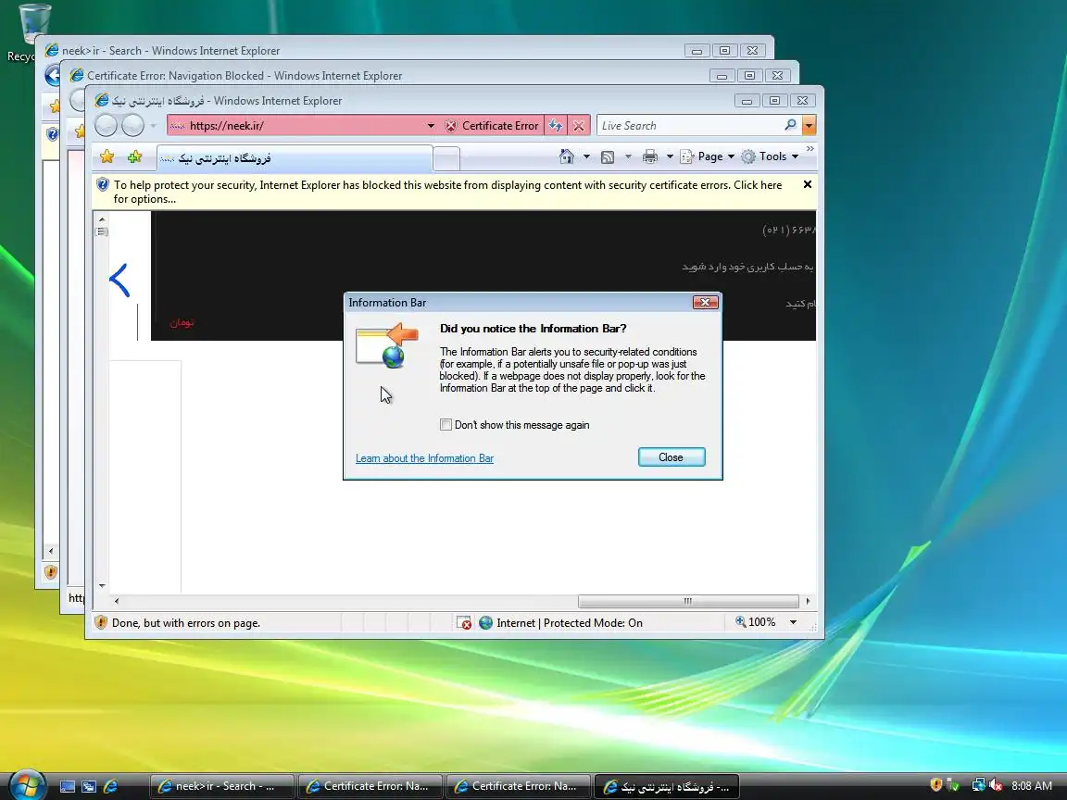Click the Certificate Error badge in address bar
Viewport: 1067px width, 800px height.
[x=493, y=125]
